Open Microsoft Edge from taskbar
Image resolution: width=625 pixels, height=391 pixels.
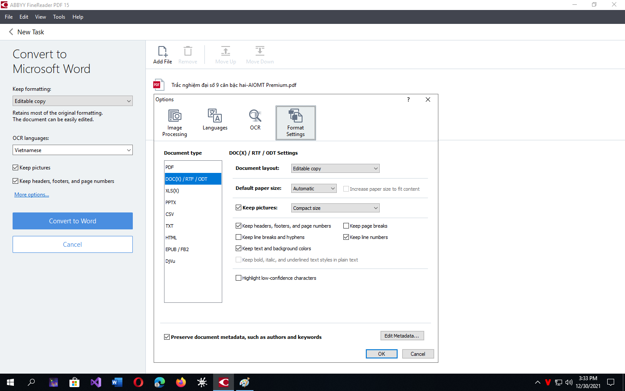(160, 382)
